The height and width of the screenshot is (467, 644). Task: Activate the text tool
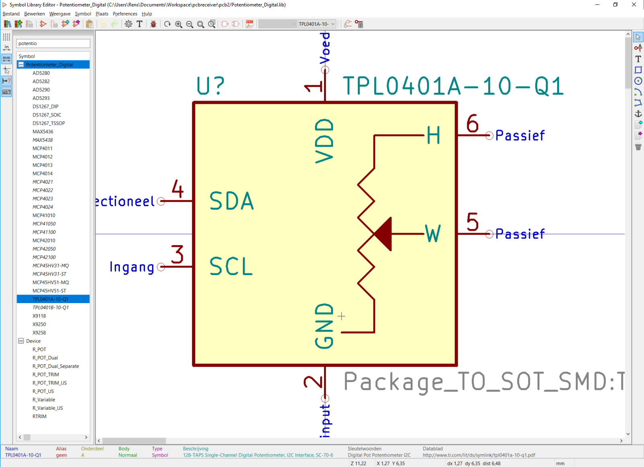tap(638, 59)
